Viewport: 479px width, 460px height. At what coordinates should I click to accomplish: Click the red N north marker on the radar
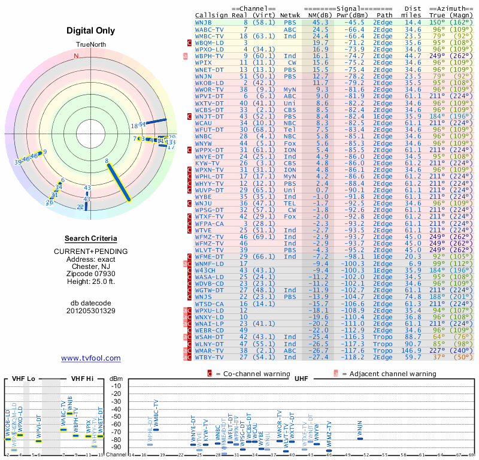pyautogui.click(x=76, y=56)
